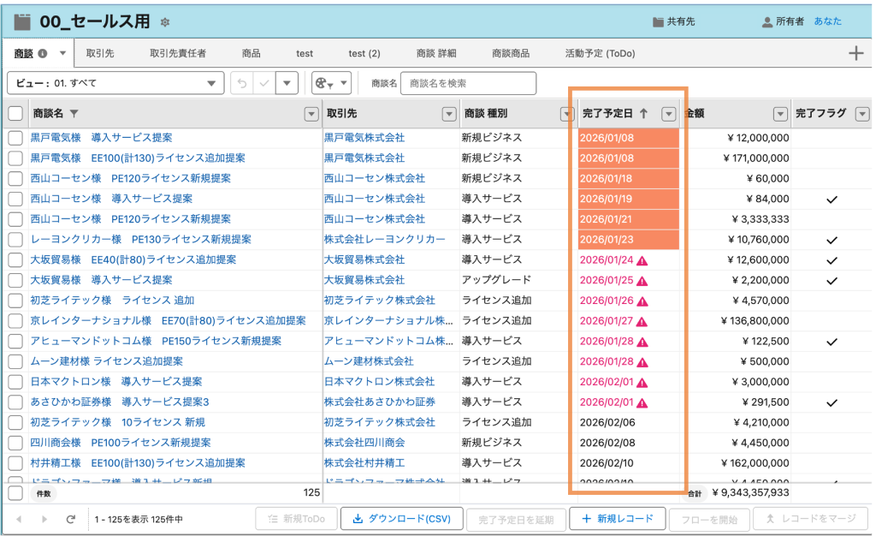Open the 金額 column dropdown menu

click(x=779, y=114)
